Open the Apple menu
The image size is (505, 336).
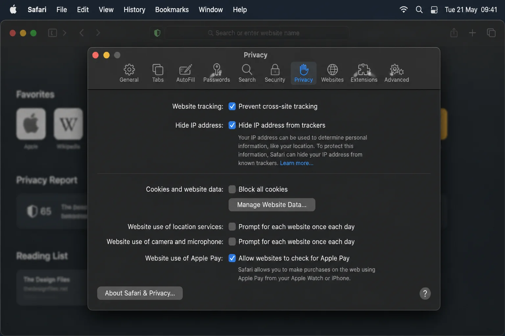(13, 10)
